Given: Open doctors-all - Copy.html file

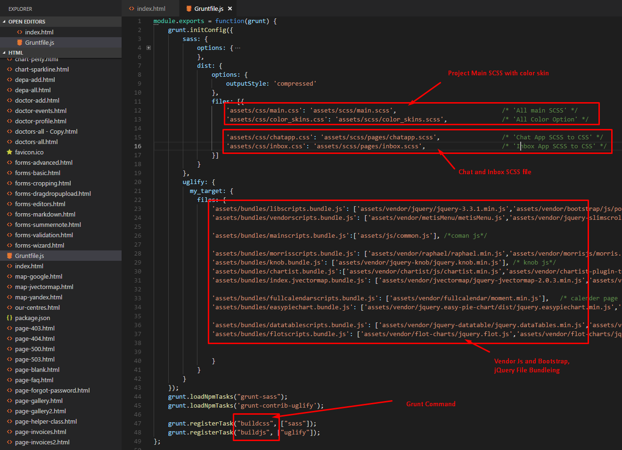Looking at the screenshot, I should tap(46, 131).
